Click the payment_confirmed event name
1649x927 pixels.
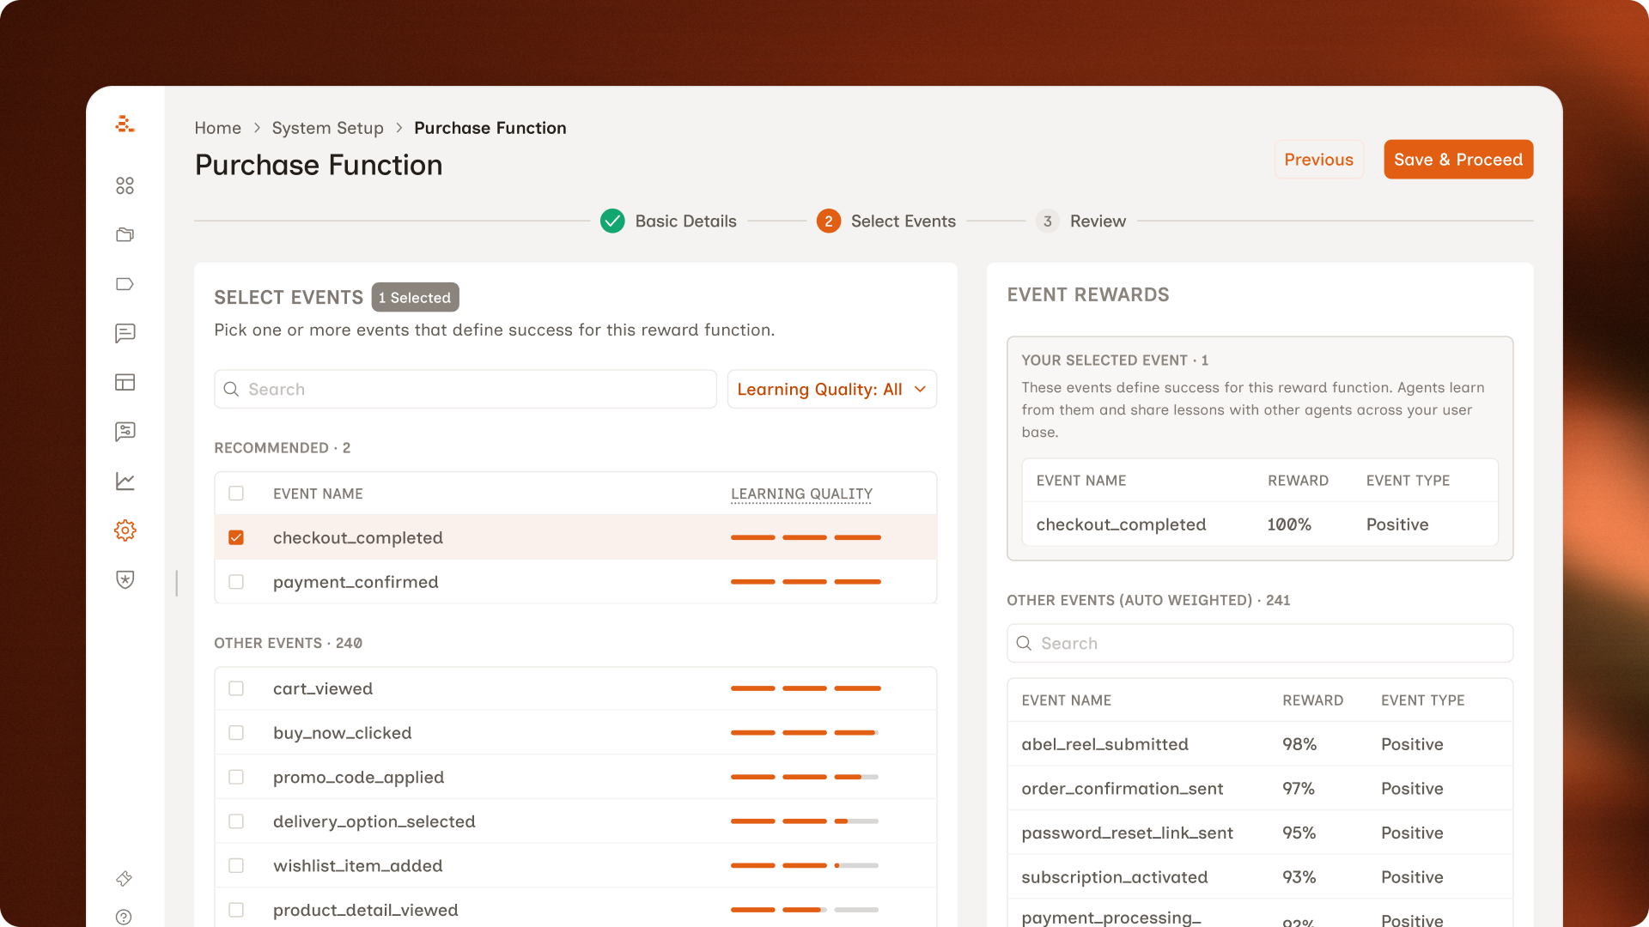pyautogui.click(x=356, y=582)
